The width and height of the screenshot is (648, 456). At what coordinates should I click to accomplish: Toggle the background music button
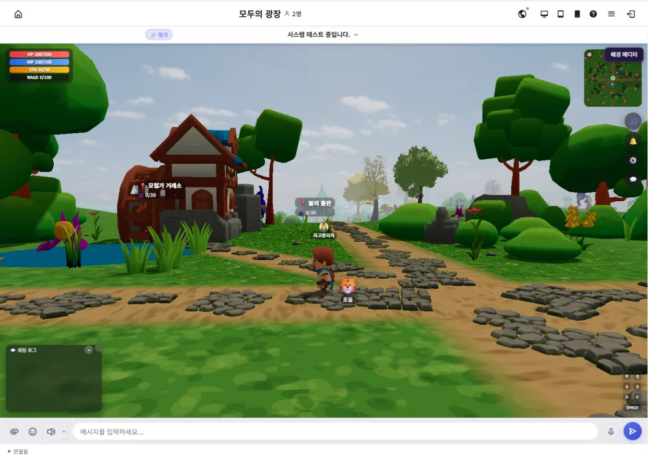click(x=632, y=122)
